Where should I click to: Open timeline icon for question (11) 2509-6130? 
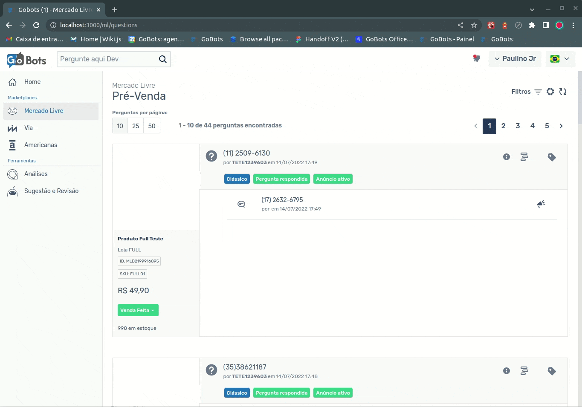coord(524,157)
